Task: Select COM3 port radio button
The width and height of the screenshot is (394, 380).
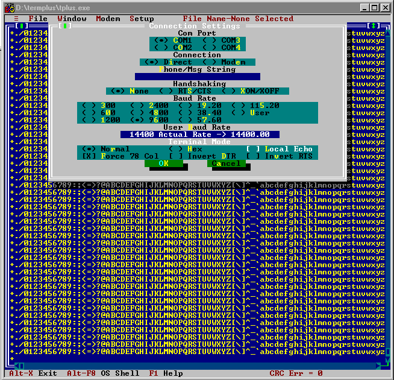Action: (x=222, y=40)
